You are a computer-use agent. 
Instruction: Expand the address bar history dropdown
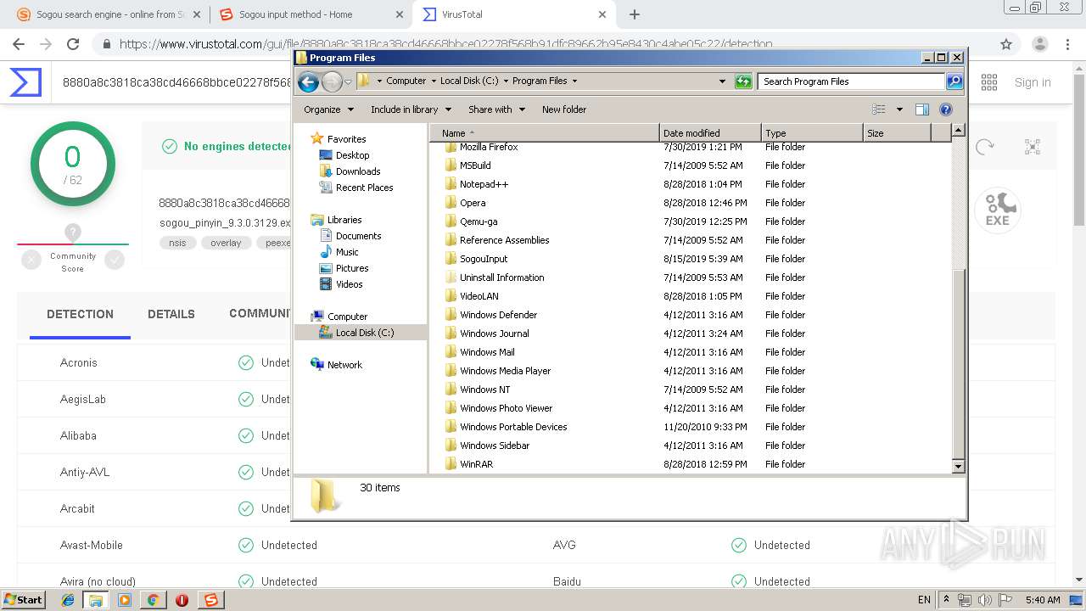(722, 81)
